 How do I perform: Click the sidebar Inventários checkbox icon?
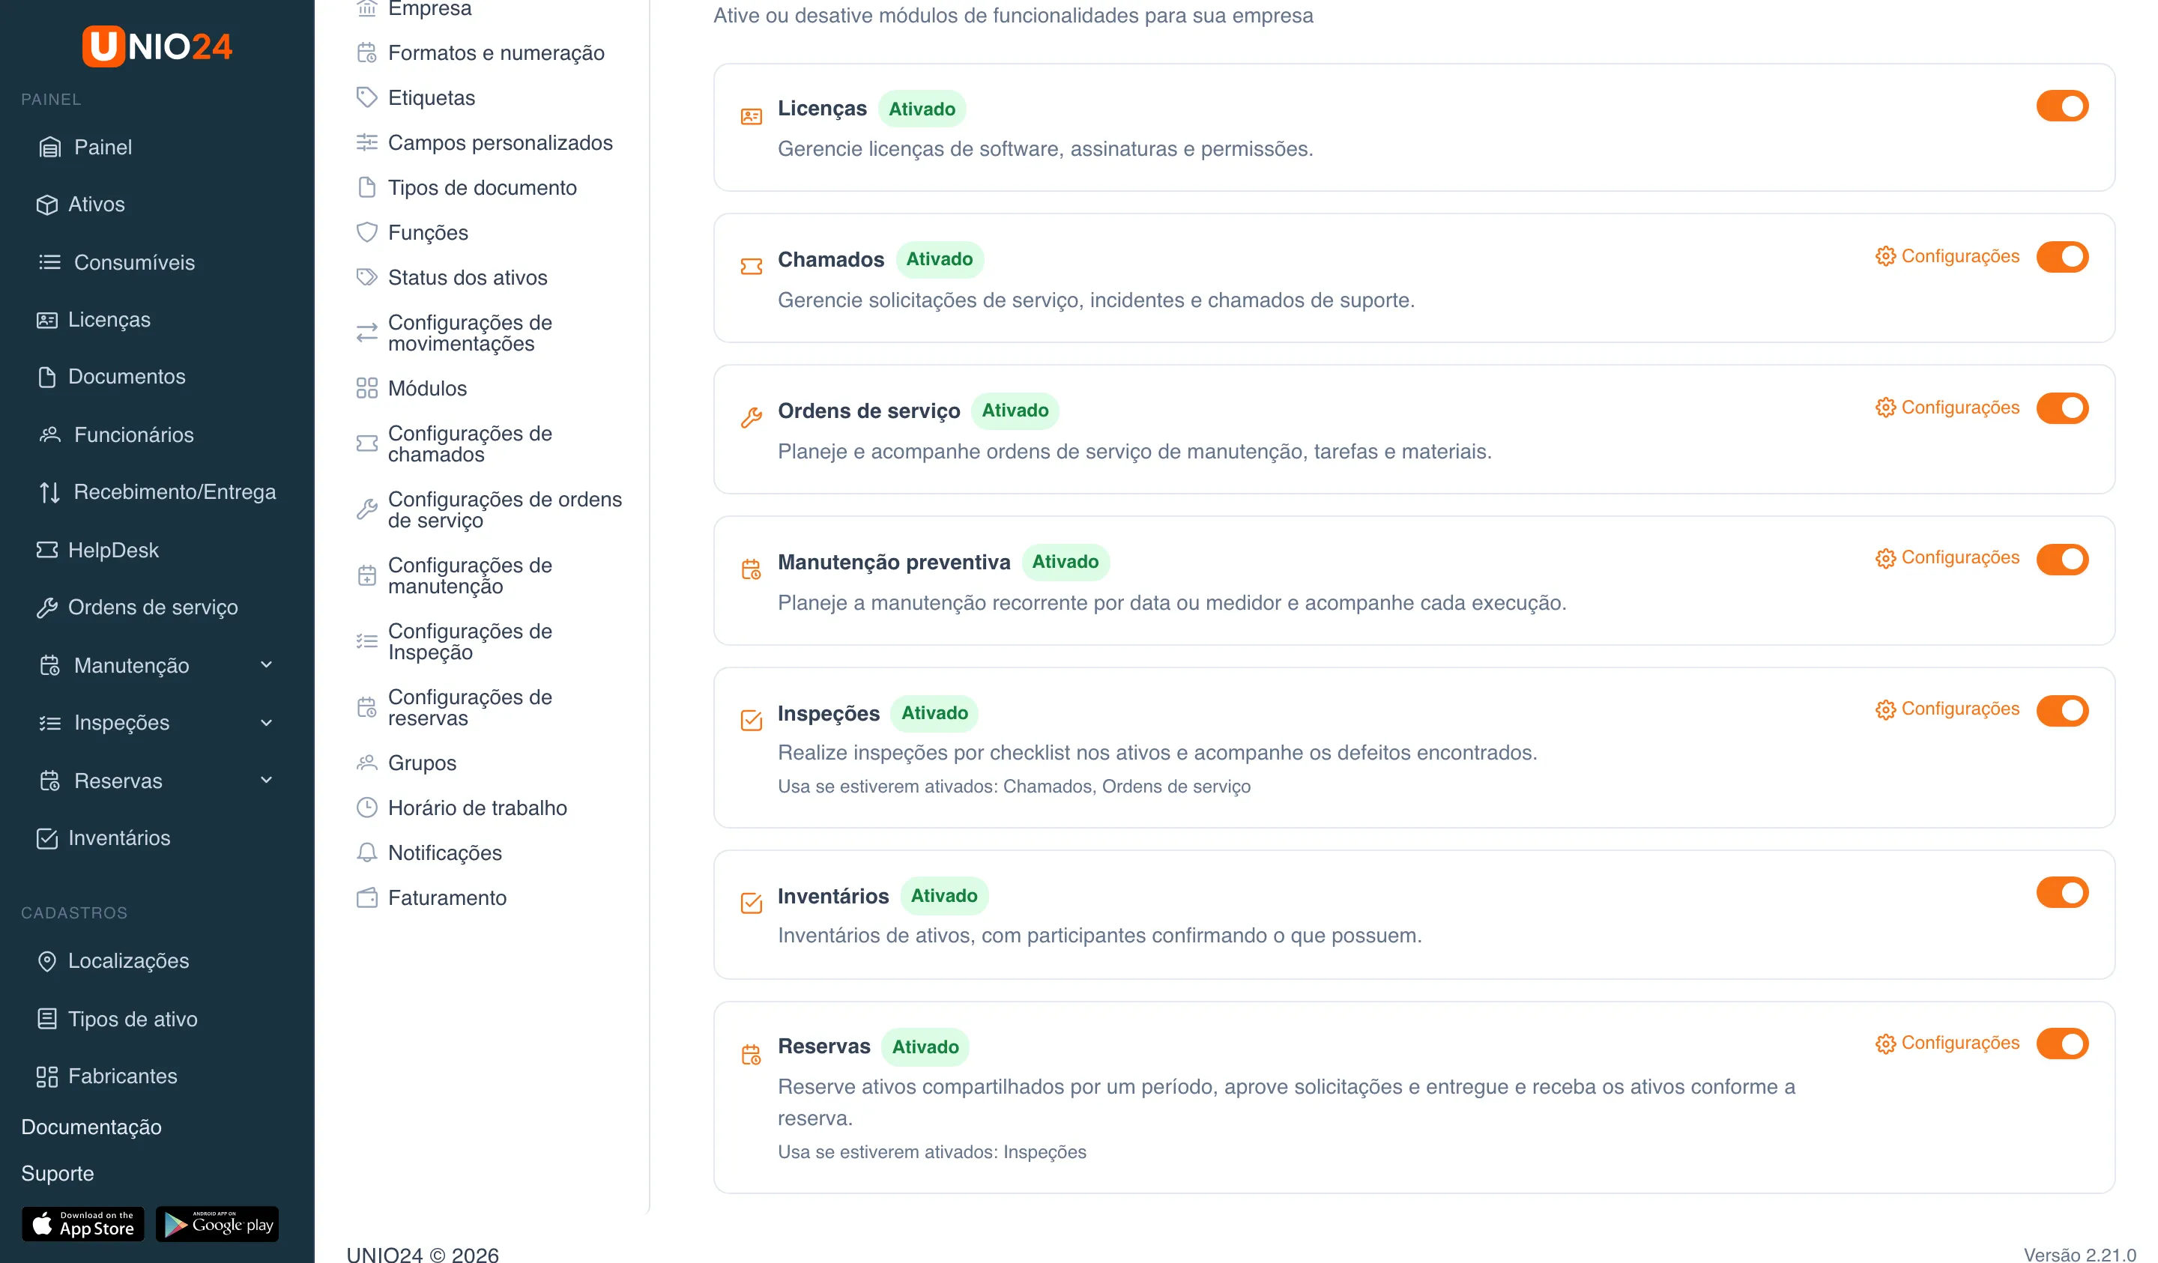pyautogui.click(x=47, y=838)
